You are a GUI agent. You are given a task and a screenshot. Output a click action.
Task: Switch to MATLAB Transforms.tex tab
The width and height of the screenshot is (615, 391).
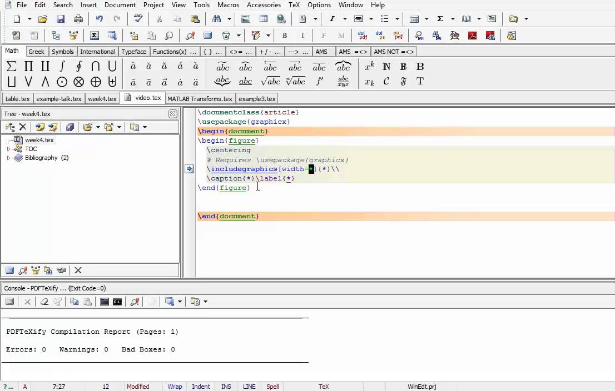[x=200, y=99]
